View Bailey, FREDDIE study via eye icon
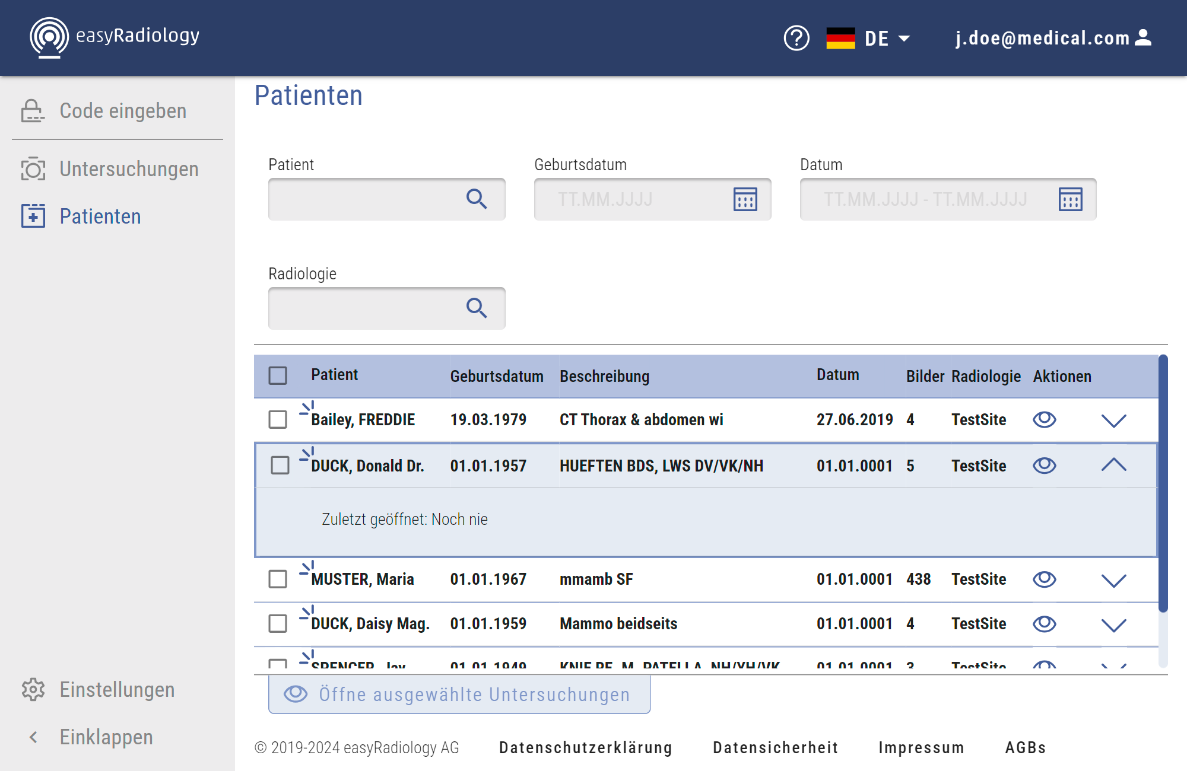Viewport: 1187px width, 771px height. pyautogui.click(x=1045, y=419)
